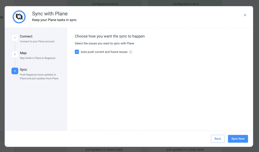Start syncing with Sync Now button
The image size is (259, 152).
tap(238, 139)
